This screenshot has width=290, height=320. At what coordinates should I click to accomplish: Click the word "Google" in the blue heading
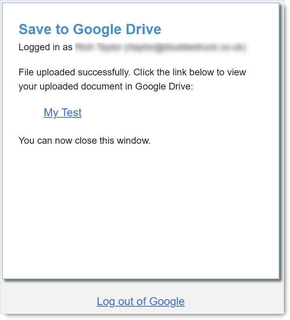pos(96,29)
